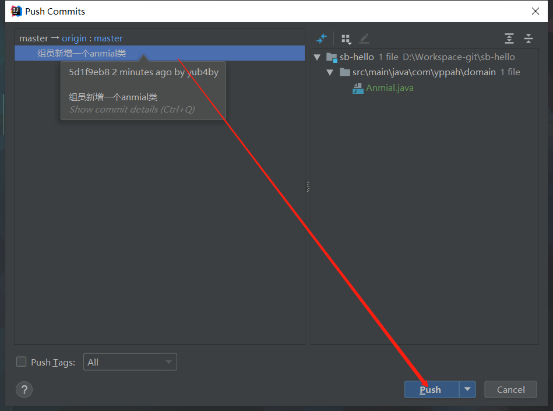
Task: Open help with the question mark icon
Action: click(x=24, y=389)
